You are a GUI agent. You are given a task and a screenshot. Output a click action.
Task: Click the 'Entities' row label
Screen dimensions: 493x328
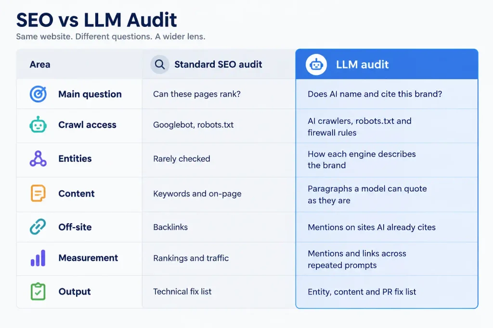[75, 158]
